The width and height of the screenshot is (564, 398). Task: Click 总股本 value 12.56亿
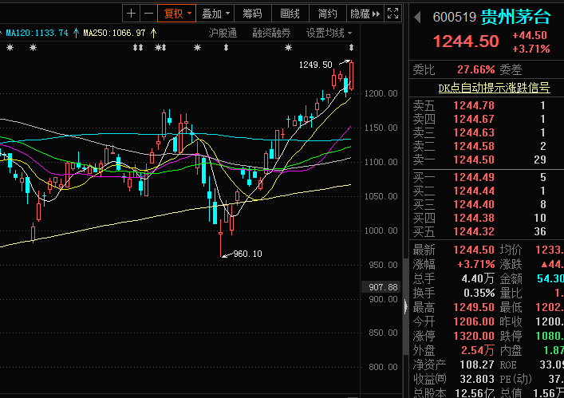[x=475, y=393]
